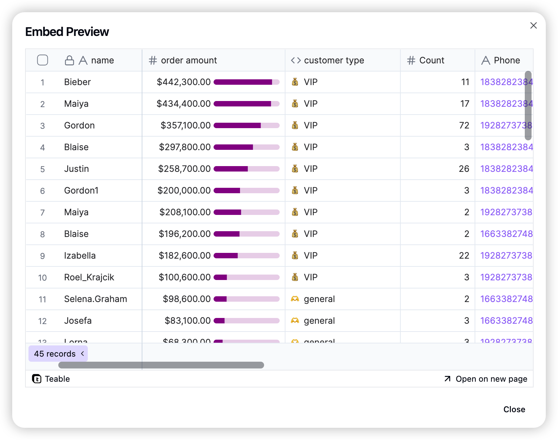Click the text type icon of Phone column
Screen dimensions: 558x440
coord(486,60)
